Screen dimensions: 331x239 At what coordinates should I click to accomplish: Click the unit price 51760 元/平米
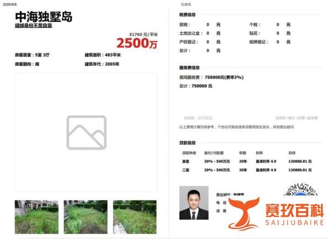[x=143, y=34]
